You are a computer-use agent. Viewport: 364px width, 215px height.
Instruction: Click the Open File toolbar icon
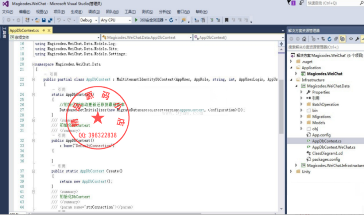point(37,20)
